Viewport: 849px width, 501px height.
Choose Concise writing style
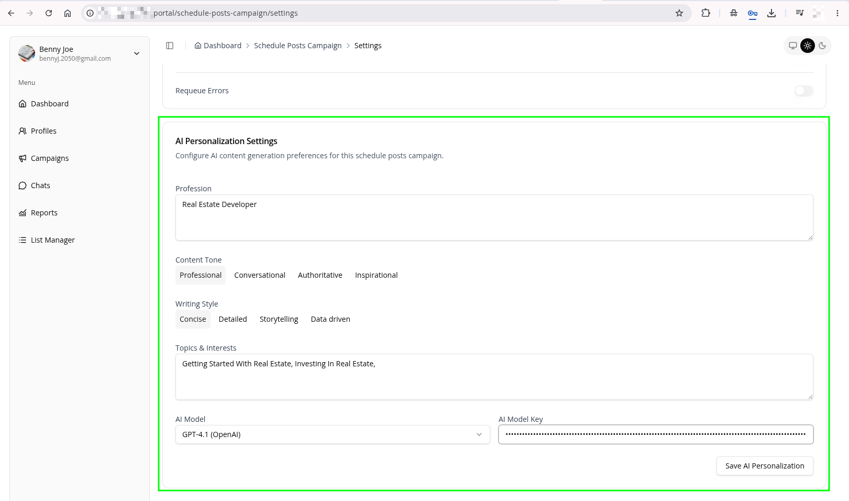193,319
